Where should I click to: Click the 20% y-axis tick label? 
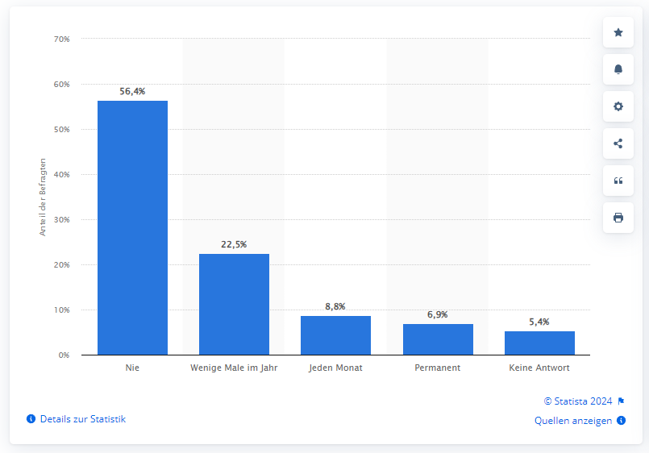coord(61,264)
